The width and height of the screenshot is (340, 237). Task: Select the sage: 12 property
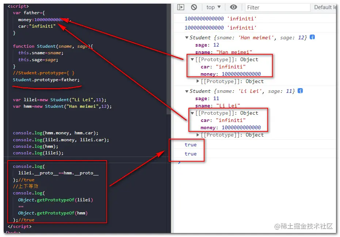pos(207,45)
